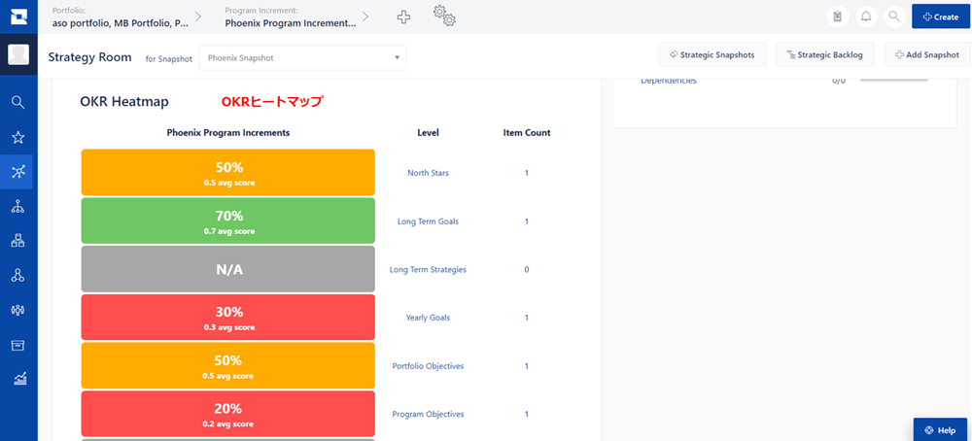Click the Strategy Room page title

(89, 57)
